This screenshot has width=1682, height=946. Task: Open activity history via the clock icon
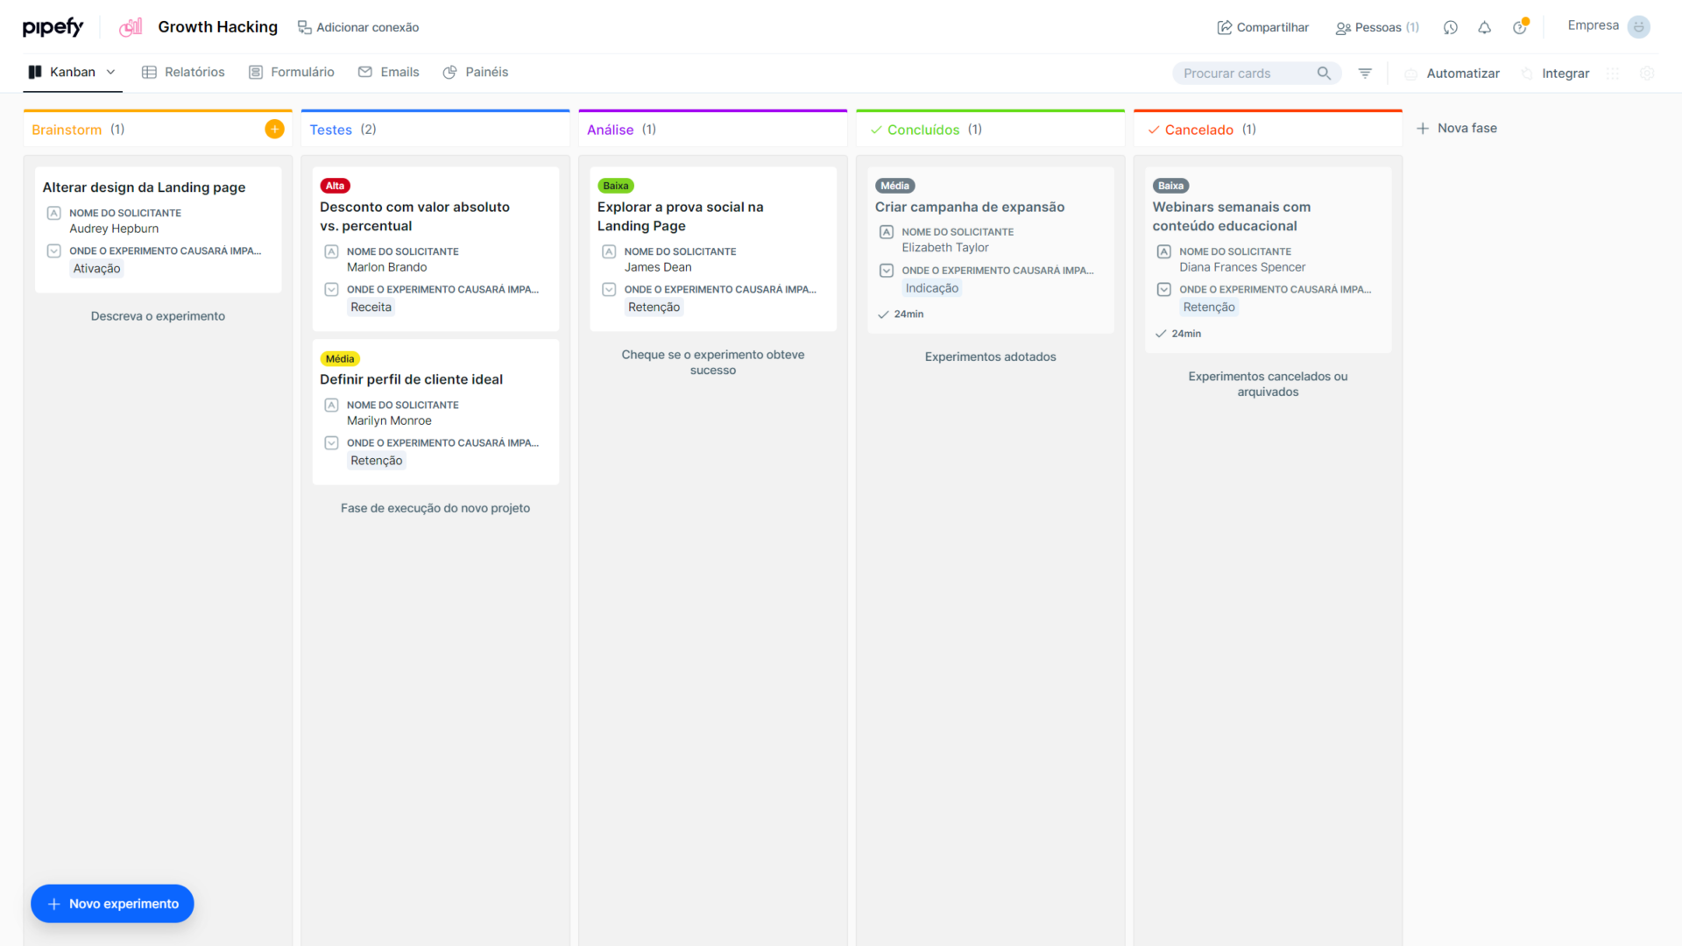coord(1451,27)
